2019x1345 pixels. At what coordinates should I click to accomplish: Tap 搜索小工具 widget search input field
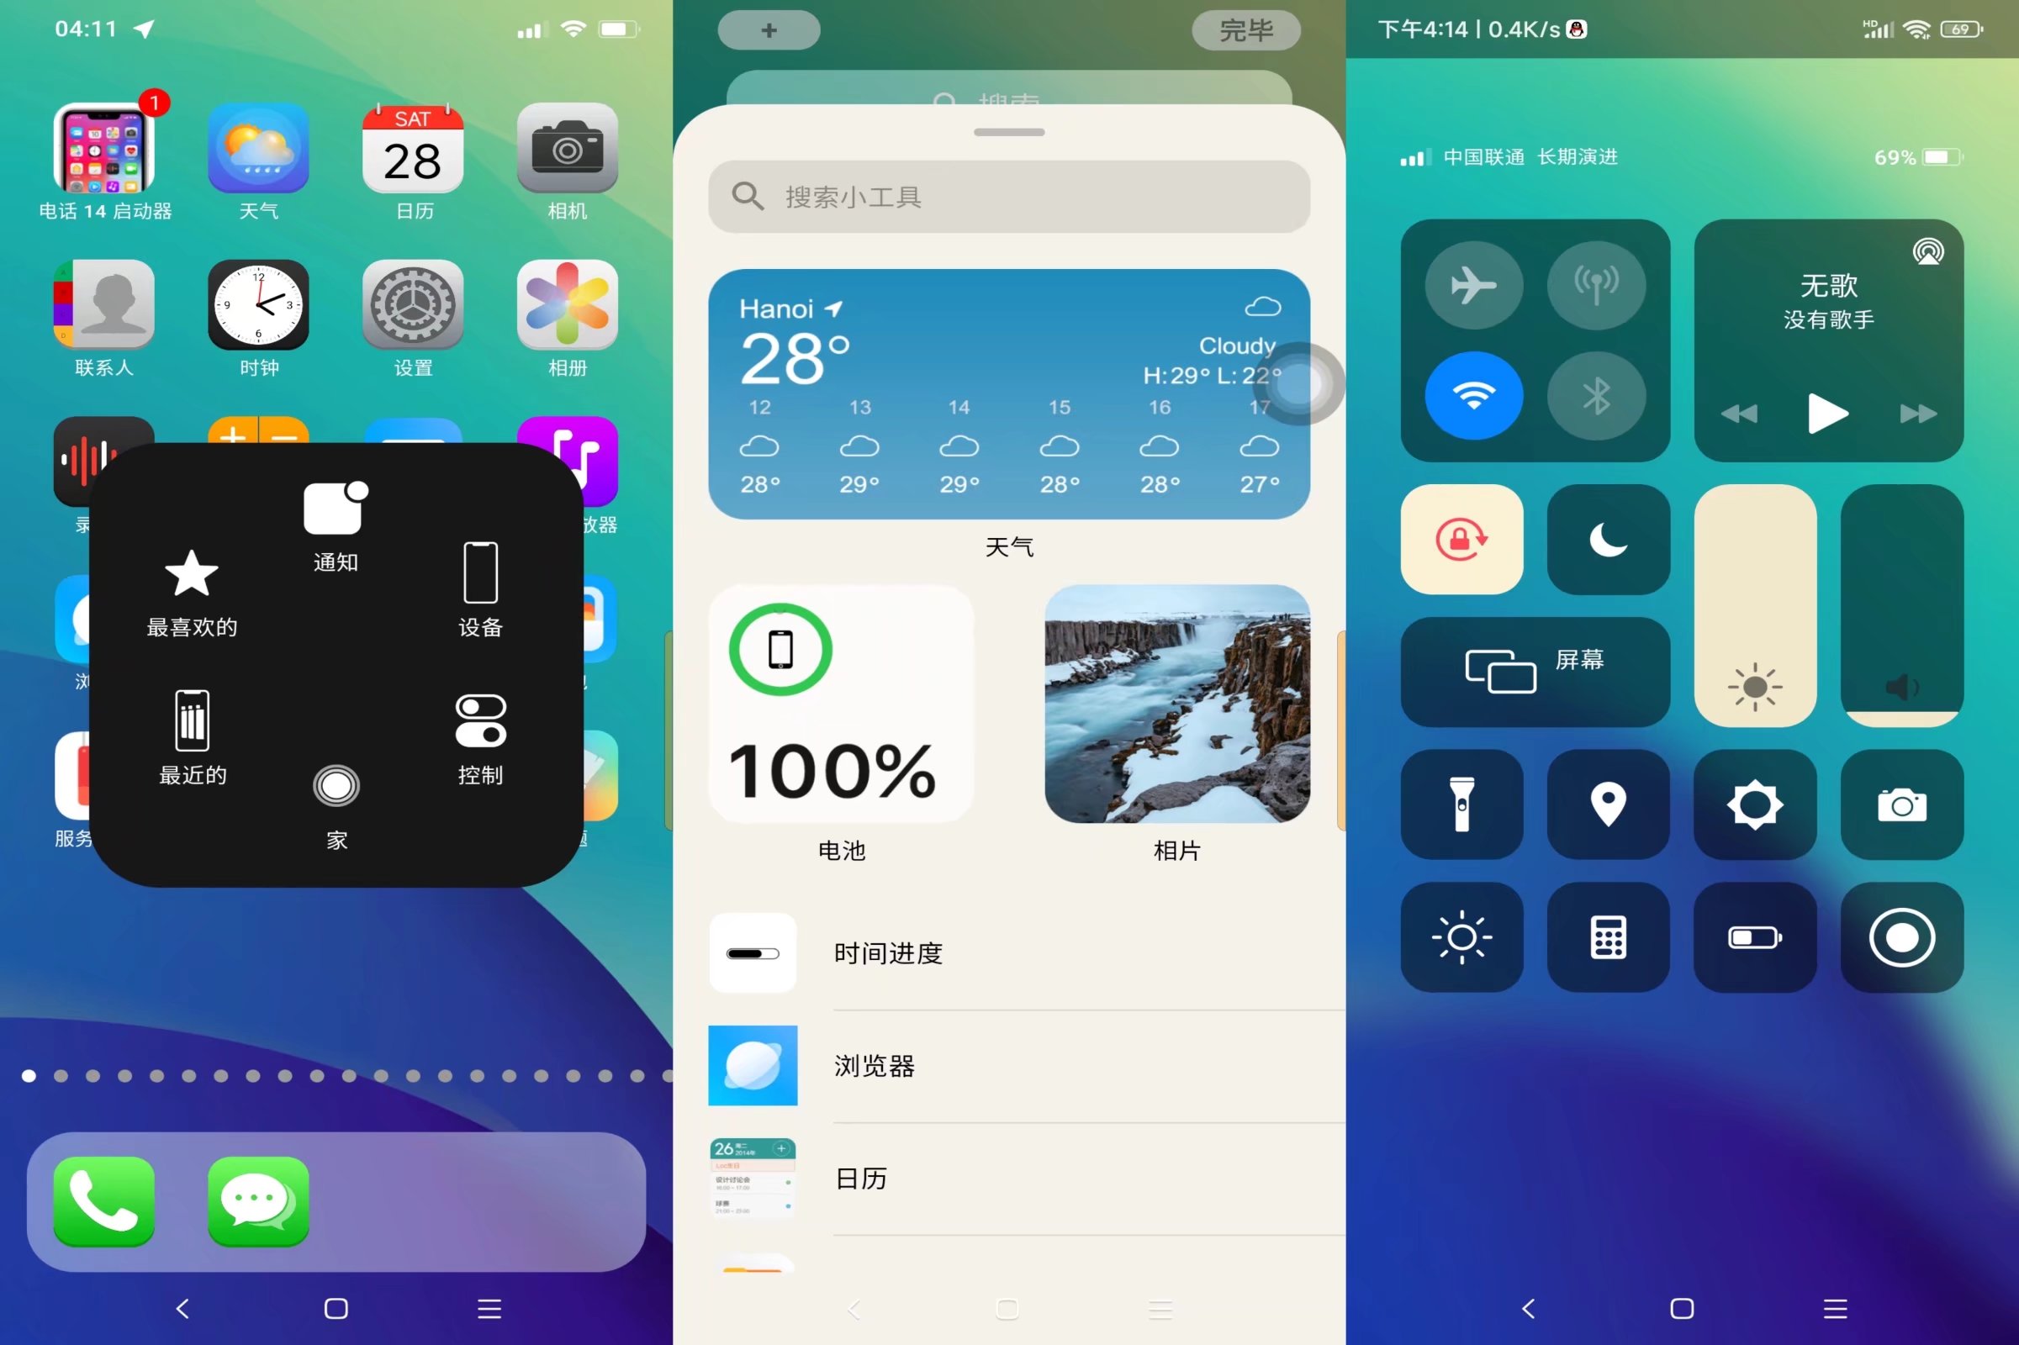point(1009,195)
